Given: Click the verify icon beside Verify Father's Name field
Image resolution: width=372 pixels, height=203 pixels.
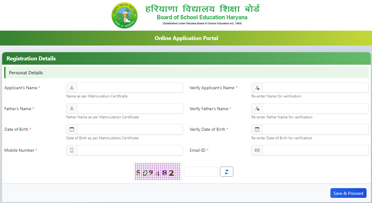Looking at the screenshot, I should point(257,108).
